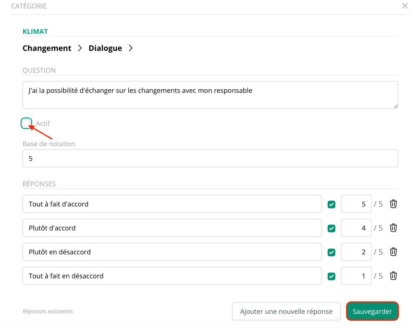The image size is (415, 328).
Task: Focus the question text area
Action: click(210, 95)
